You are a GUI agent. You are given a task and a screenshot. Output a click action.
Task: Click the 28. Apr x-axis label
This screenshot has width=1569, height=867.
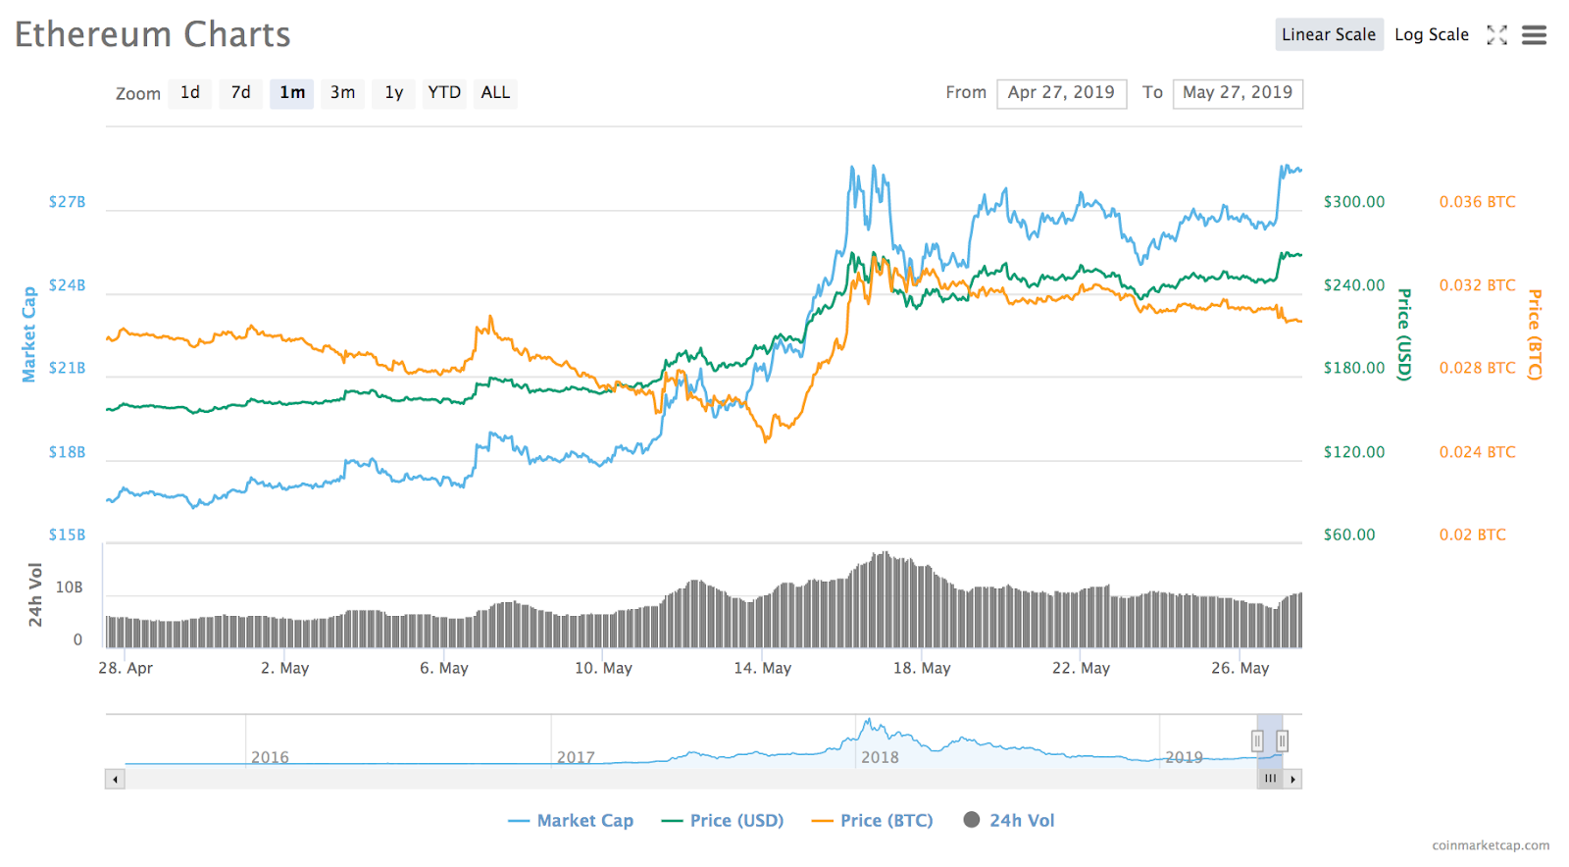pyautogui.click(x=126, y=668)
